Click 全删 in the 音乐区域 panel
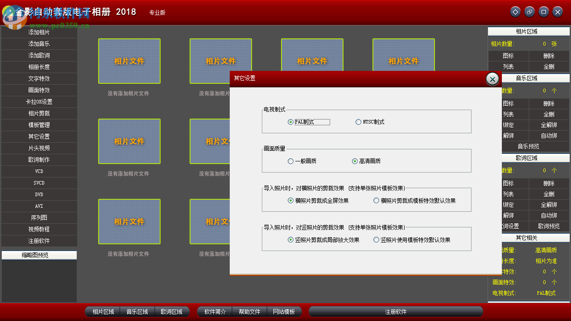Image resolution: width=571 pixels, height=321 pixels. pyautogui.click(x=549, y=114)
